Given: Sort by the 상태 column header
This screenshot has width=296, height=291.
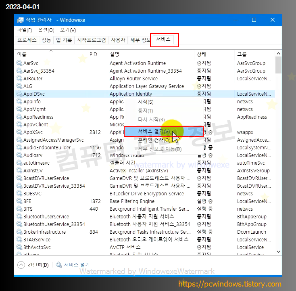Looking at the screenshot, I should point(215,54).
